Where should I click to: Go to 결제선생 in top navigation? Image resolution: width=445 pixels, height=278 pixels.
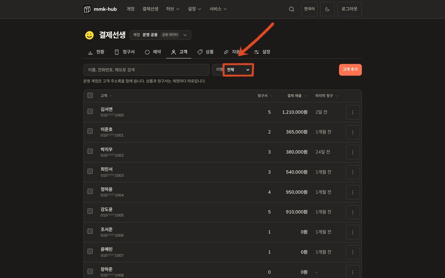[x=150, y=9]
